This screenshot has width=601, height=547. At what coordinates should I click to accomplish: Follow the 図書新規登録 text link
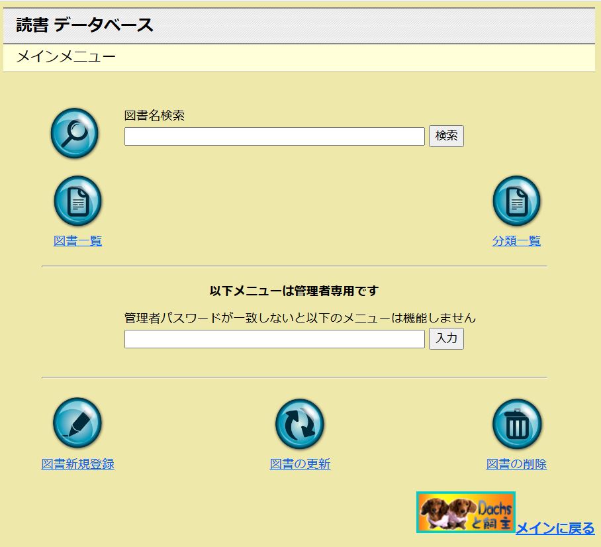(x=77, y=464)
